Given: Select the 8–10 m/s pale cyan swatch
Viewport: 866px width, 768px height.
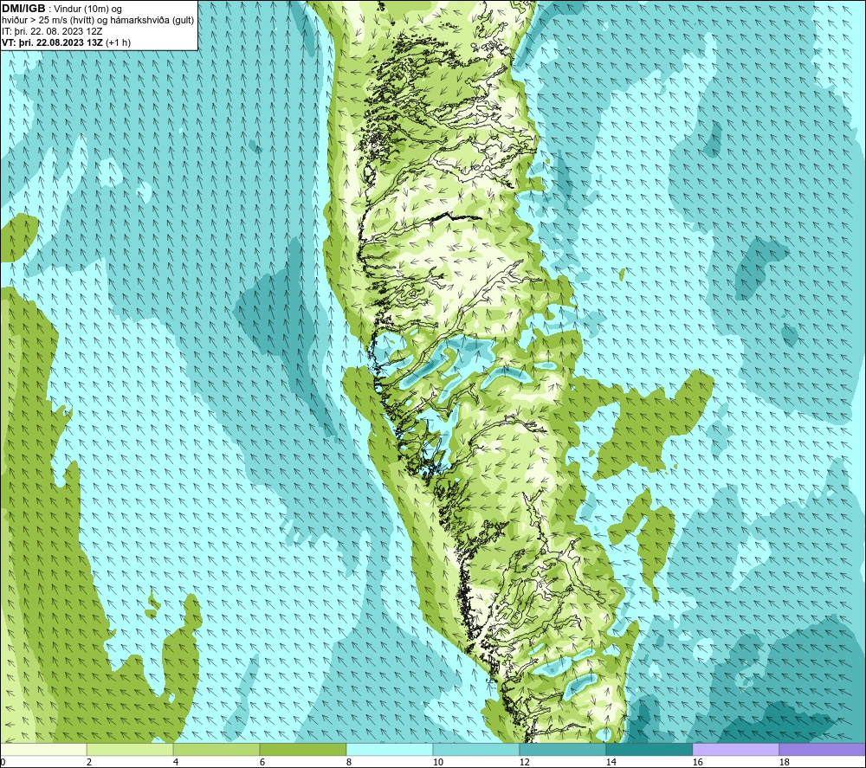Looking at the screenshot, I should (390, 749).
